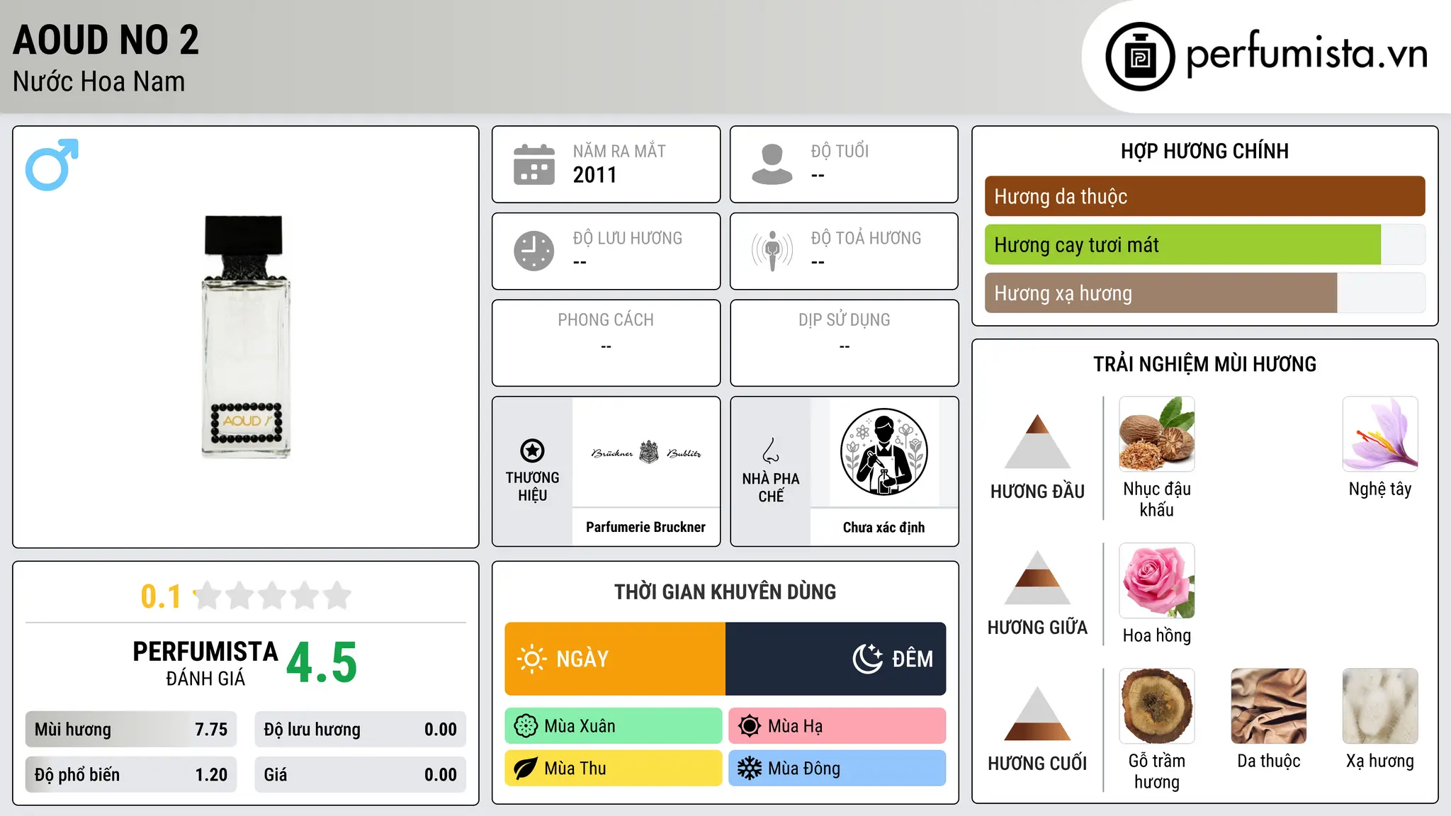Click the Hoa hồng note name

pos(1157,635)
